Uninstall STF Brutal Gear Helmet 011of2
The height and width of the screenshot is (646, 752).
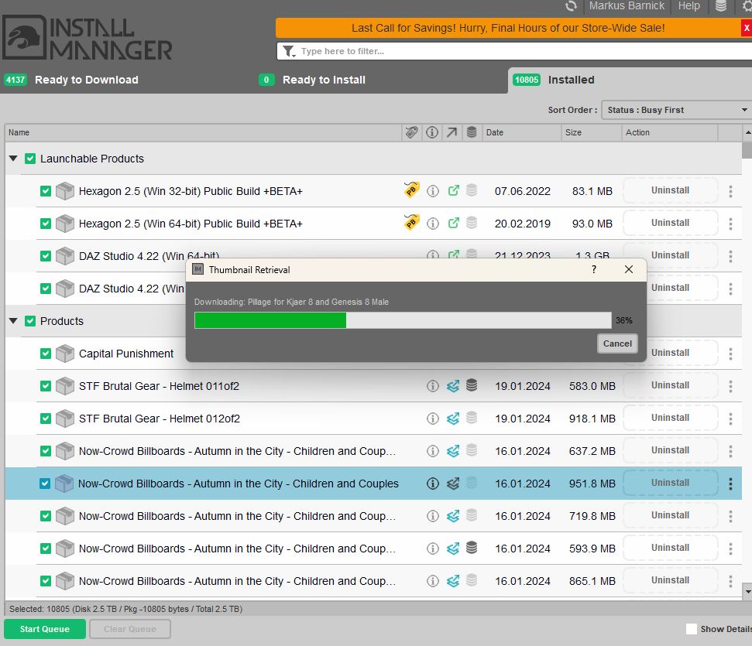(x=670, y=385)
